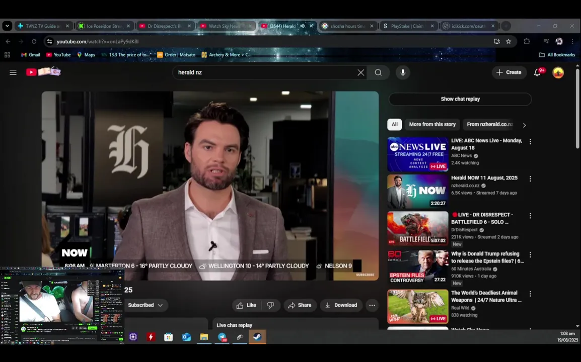Image resolution: width=581 pixels, height=362 pixels.
Task: Go to the YouTube home logo
Action: 43,71
